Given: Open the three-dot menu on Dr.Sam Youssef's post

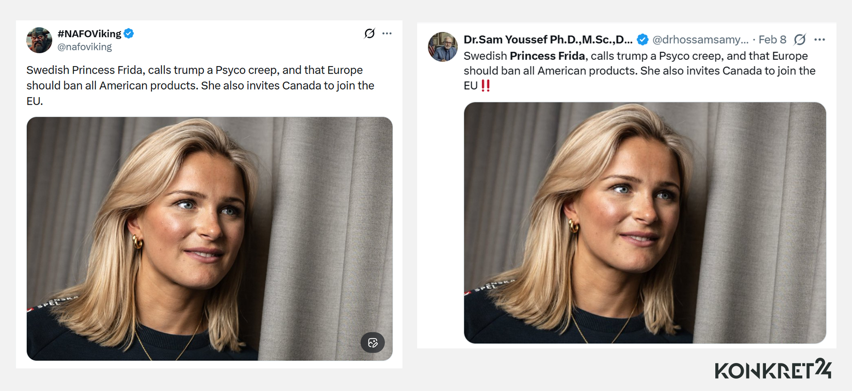Looking at the screenshot, I should pyautogui.click(x=820, y=39).
